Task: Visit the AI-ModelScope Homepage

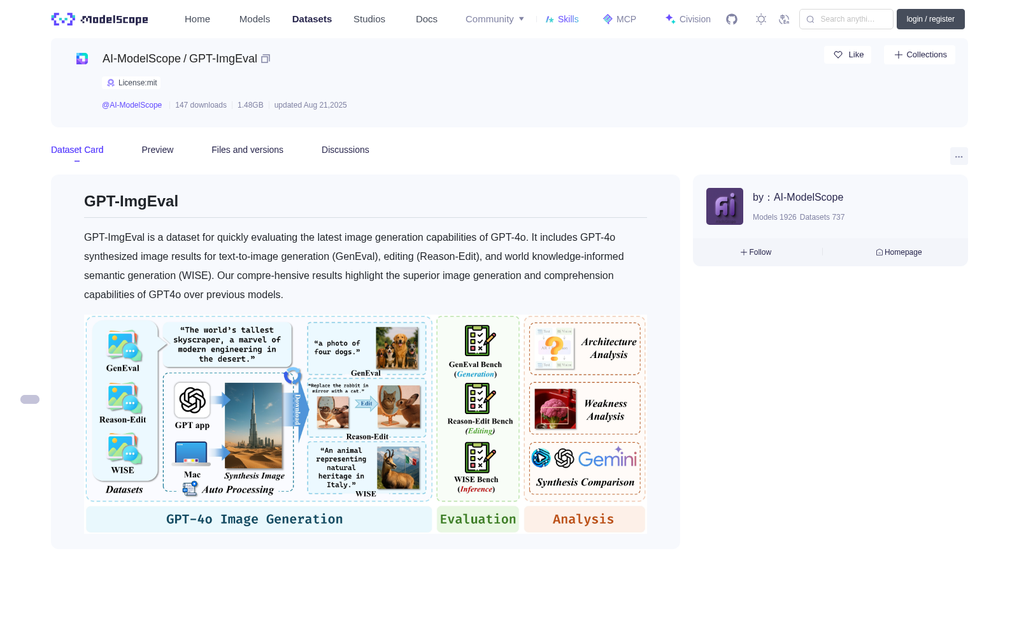Action: tap(899, 252)
